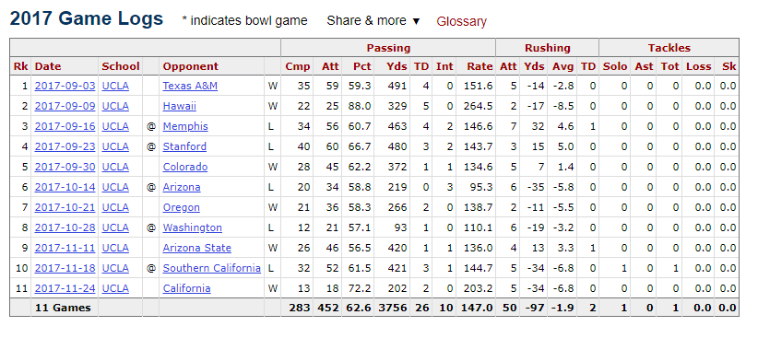Open the Glossary link
The height and width of the screenshot is (338, 758).
tap(461, 22)
